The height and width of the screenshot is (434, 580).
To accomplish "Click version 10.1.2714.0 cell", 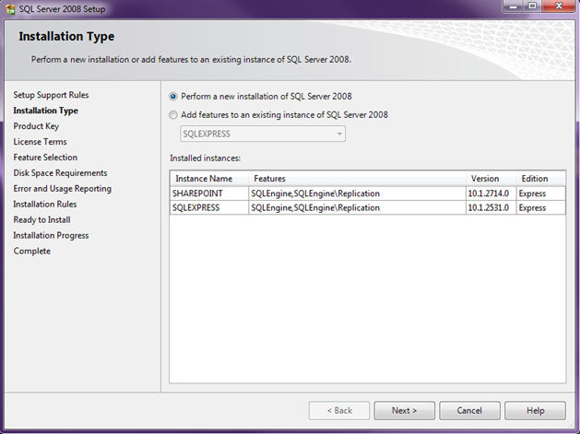I will coord(491,194).
